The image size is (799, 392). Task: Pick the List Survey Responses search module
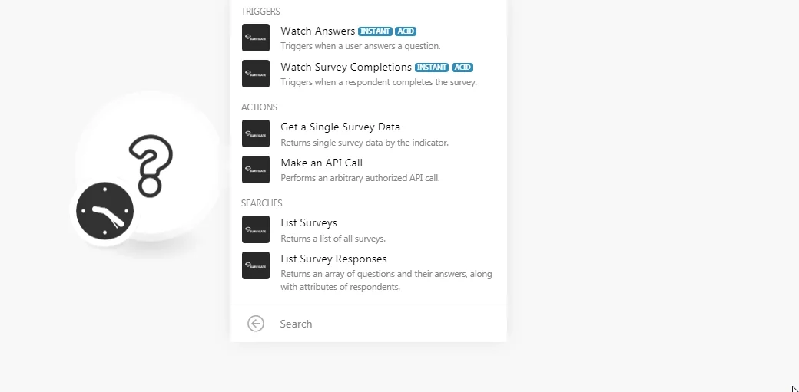click(369, 272)
